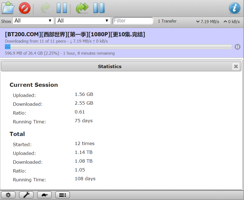Click the start selected torrent arrow
This screenshot has height=200, width=244.
tap(45, 8)
